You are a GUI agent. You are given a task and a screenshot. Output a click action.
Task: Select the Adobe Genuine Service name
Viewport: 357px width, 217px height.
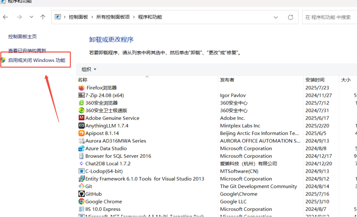[x=112, y=118]
